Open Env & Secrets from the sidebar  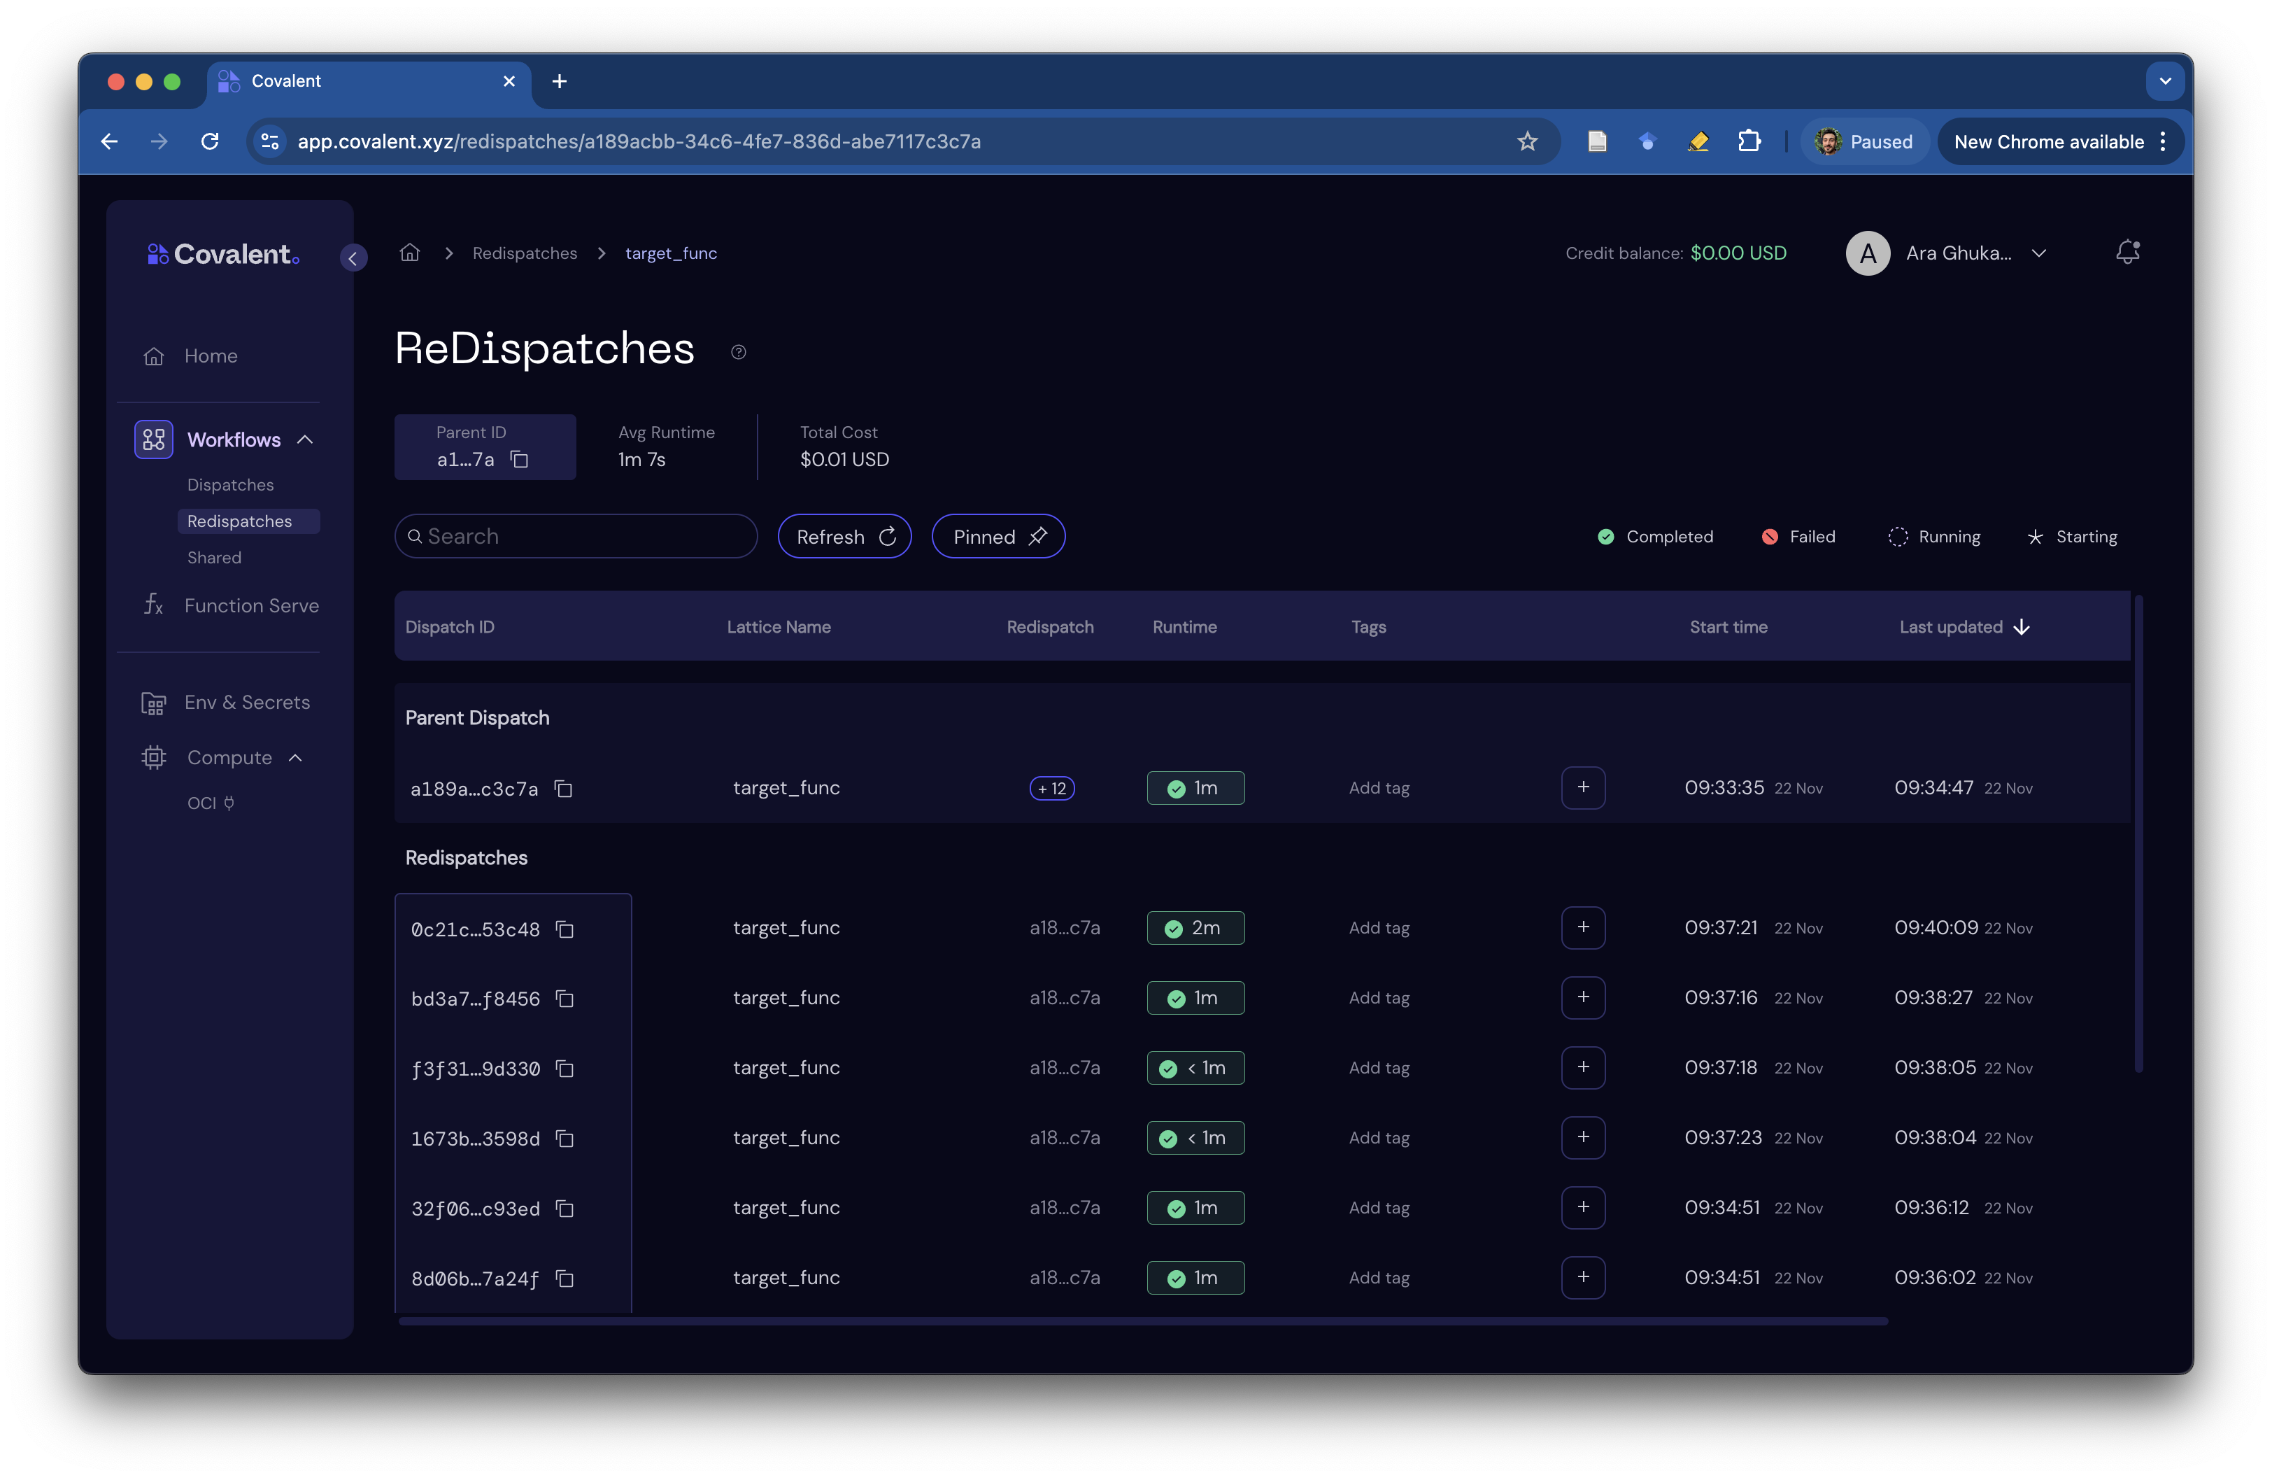pos(246,702)
